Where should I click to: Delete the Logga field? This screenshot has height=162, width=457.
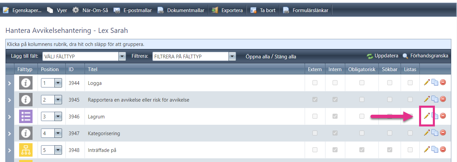point(443,82)
